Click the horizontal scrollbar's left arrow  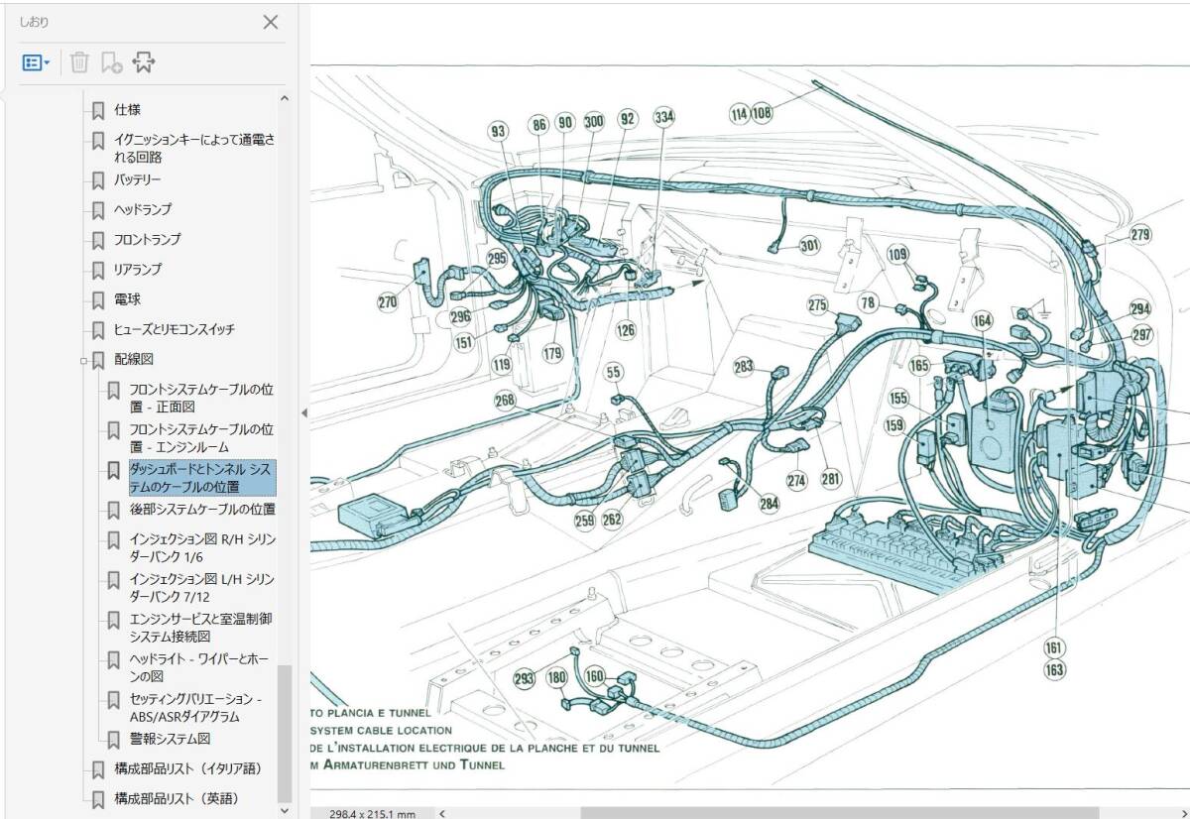(x=443, y=812)
